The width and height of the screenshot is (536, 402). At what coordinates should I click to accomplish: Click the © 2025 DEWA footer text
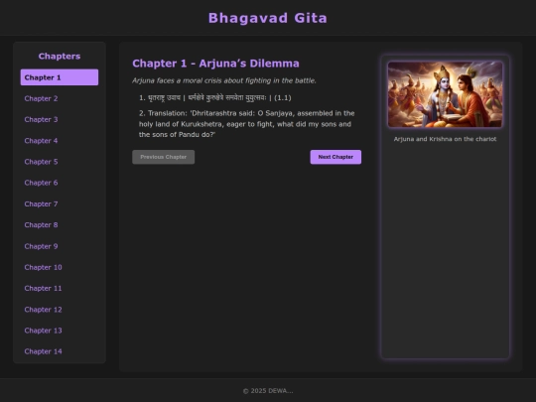(268, 391)
